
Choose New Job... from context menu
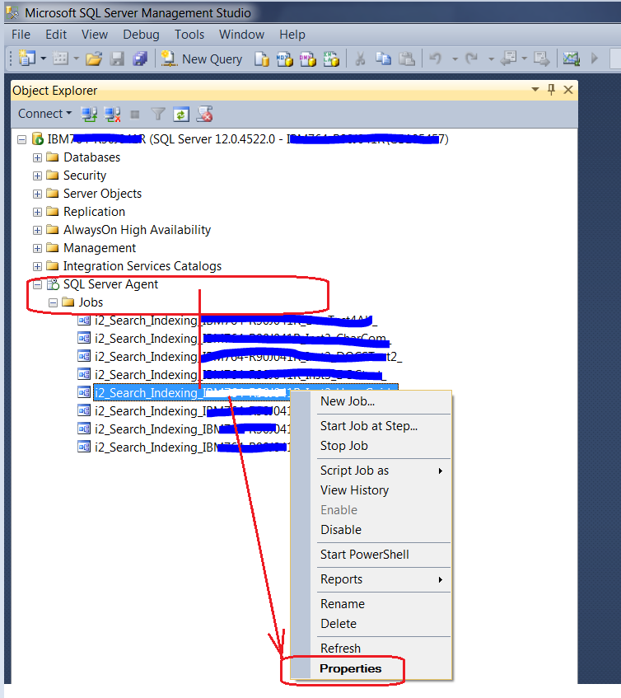tap(348, 401)
